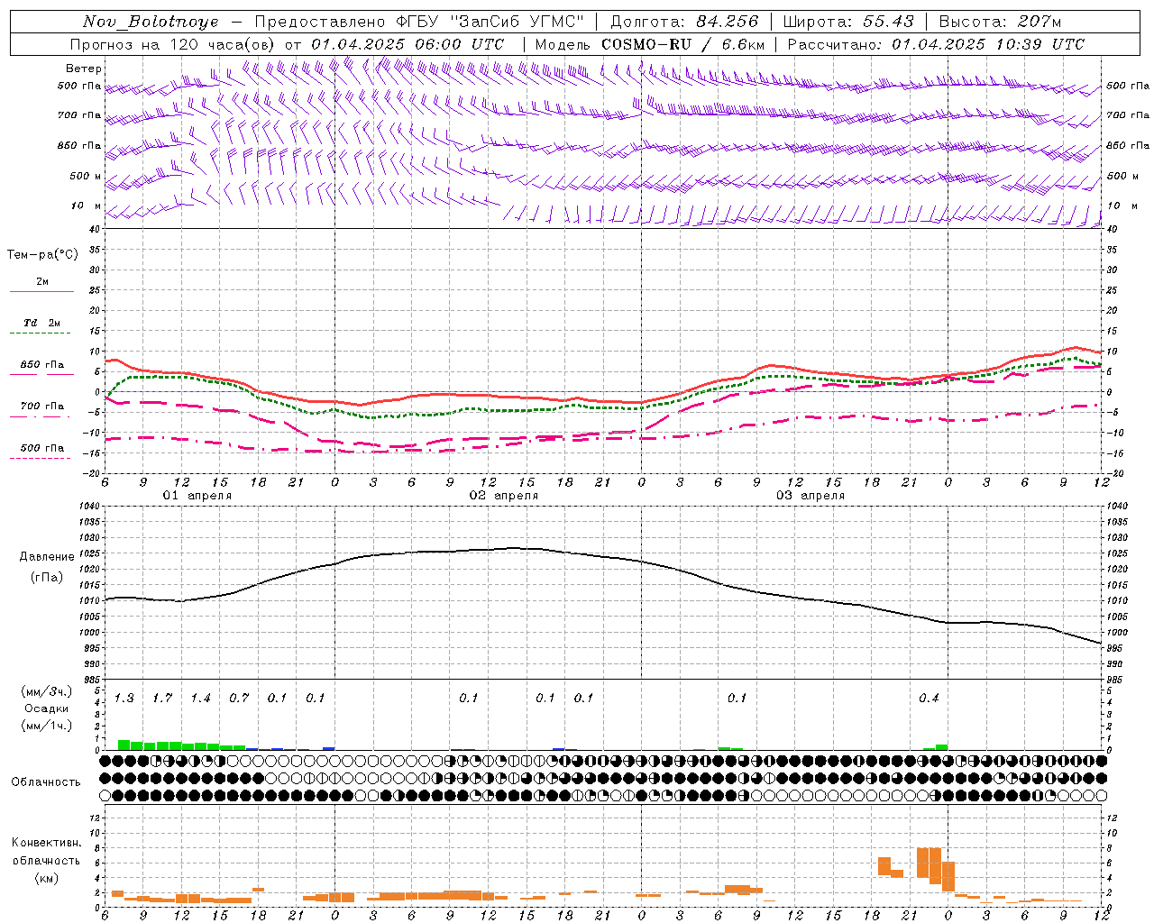Image resolution: width=1154 pixels, height=923 pixels.
Task: Select the Тем-ра(°C) axis title
Action: point(42,255)
